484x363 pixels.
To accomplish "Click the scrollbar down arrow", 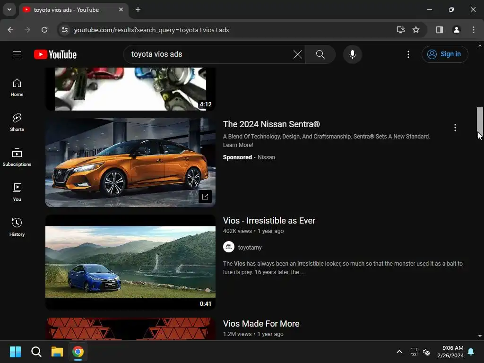I will 480,336.
